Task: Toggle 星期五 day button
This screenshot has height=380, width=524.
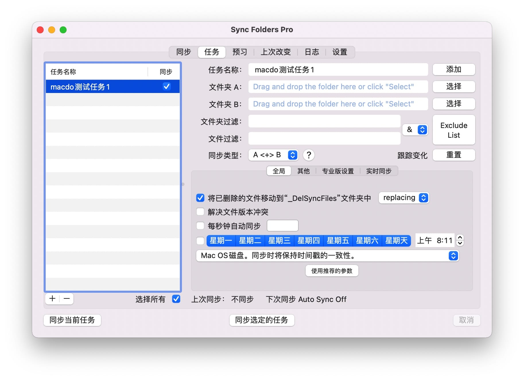Action: click(x=338, y=241)
